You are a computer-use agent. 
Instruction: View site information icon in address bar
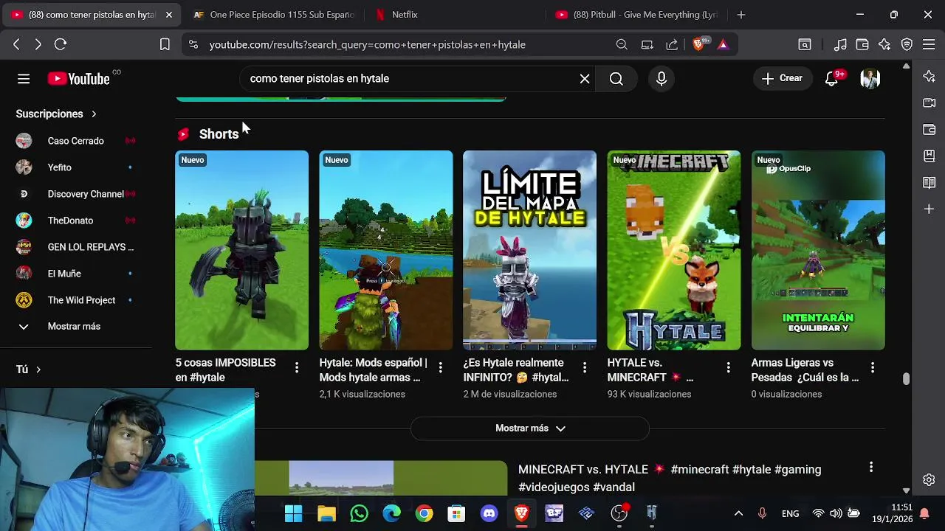coord(193,44)
